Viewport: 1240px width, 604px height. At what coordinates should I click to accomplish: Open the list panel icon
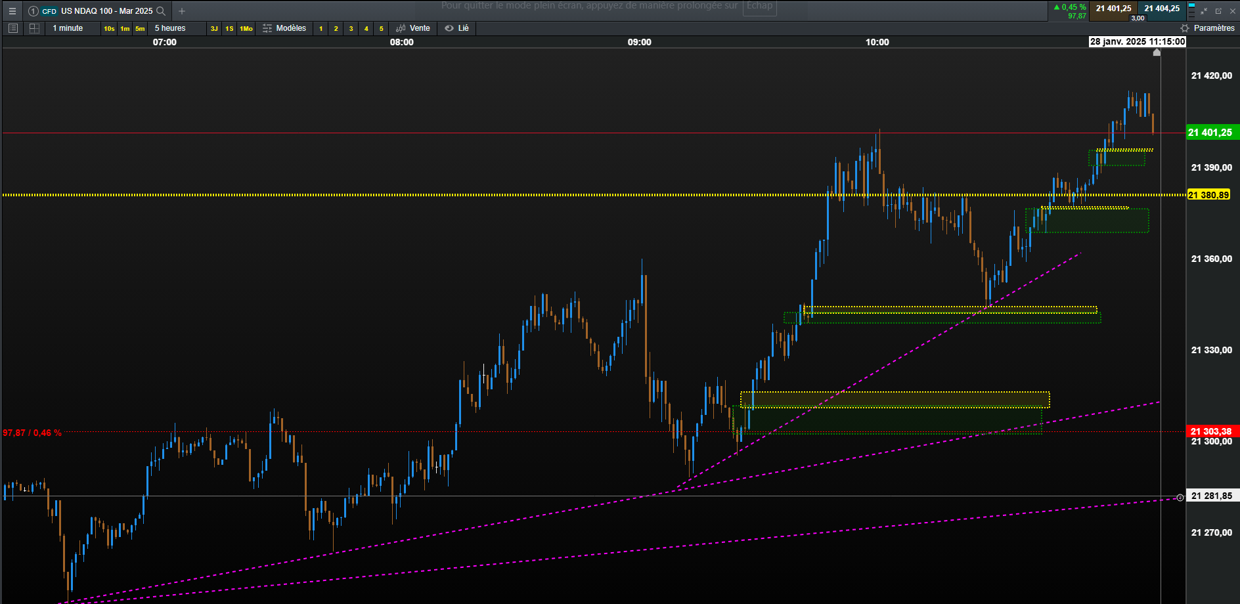12,28
